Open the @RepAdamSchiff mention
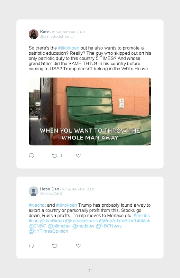Screen dimensions: 180x278 point(117,221)
